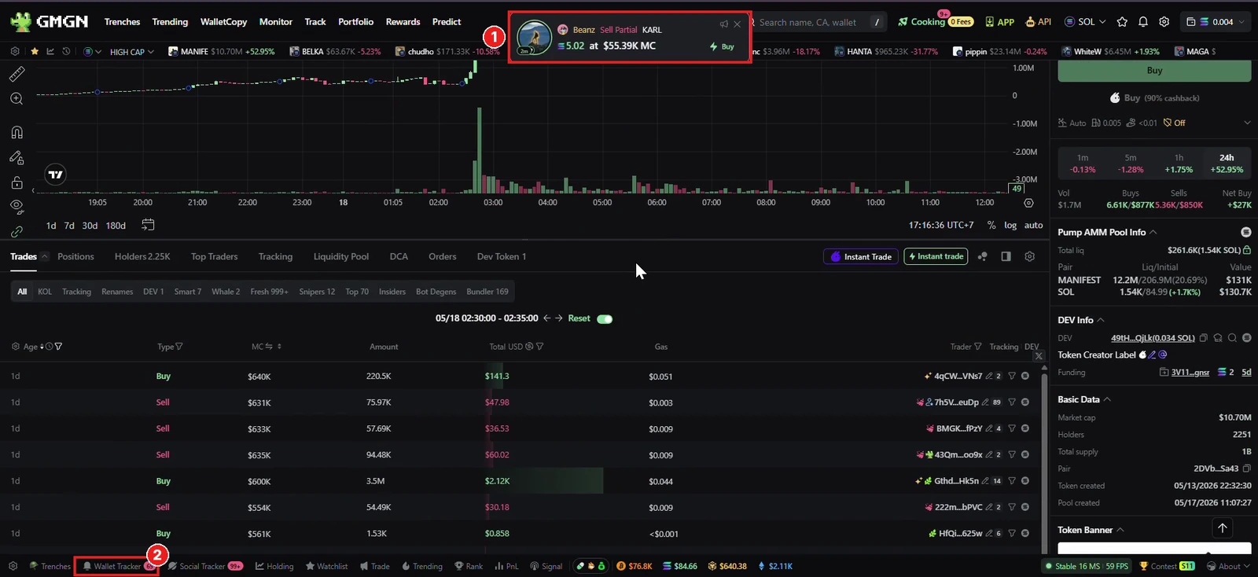Open the Trenches top menu
The image size is (1258, 577).
point(122,22)
